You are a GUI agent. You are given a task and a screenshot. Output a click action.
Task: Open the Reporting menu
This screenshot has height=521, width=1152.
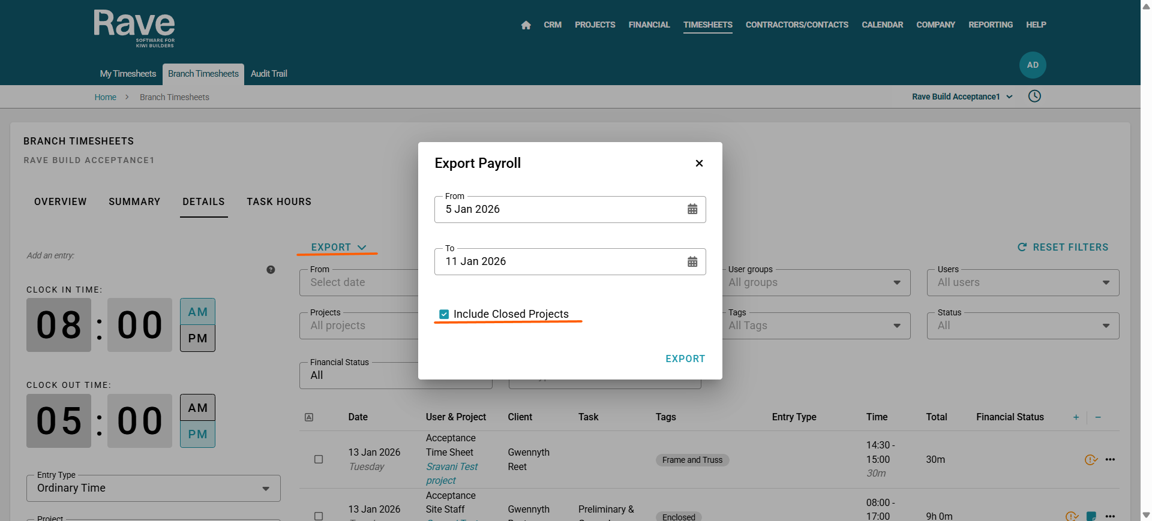click(x=991, y=25)
